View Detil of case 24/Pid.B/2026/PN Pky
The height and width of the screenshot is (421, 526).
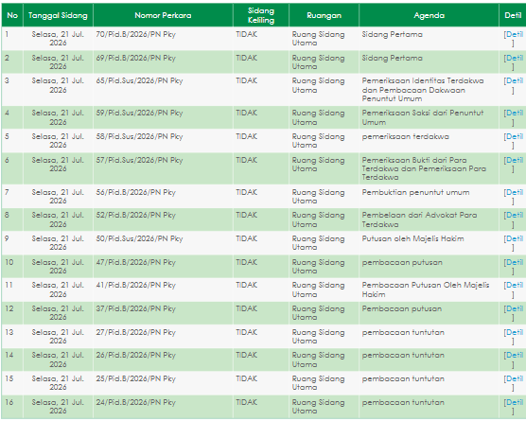click(515, 402)
